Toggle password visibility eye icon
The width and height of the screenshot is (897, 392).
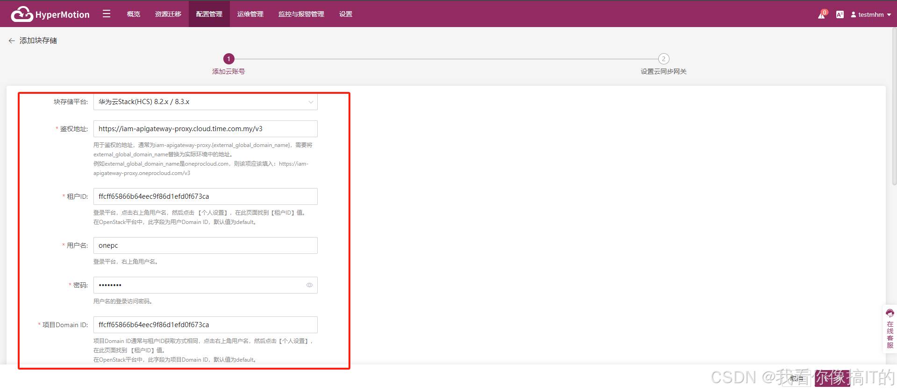(309, 285)
